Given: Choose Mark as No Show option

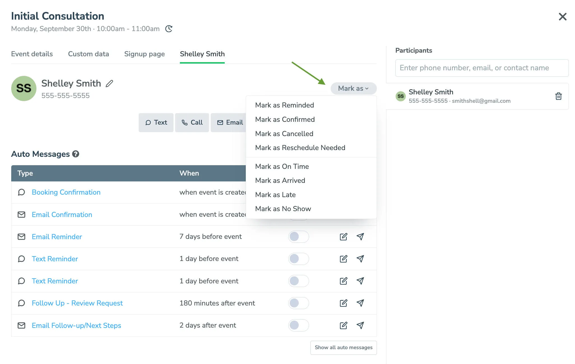Looking at the screenshot, I should (x=283, y=209).
